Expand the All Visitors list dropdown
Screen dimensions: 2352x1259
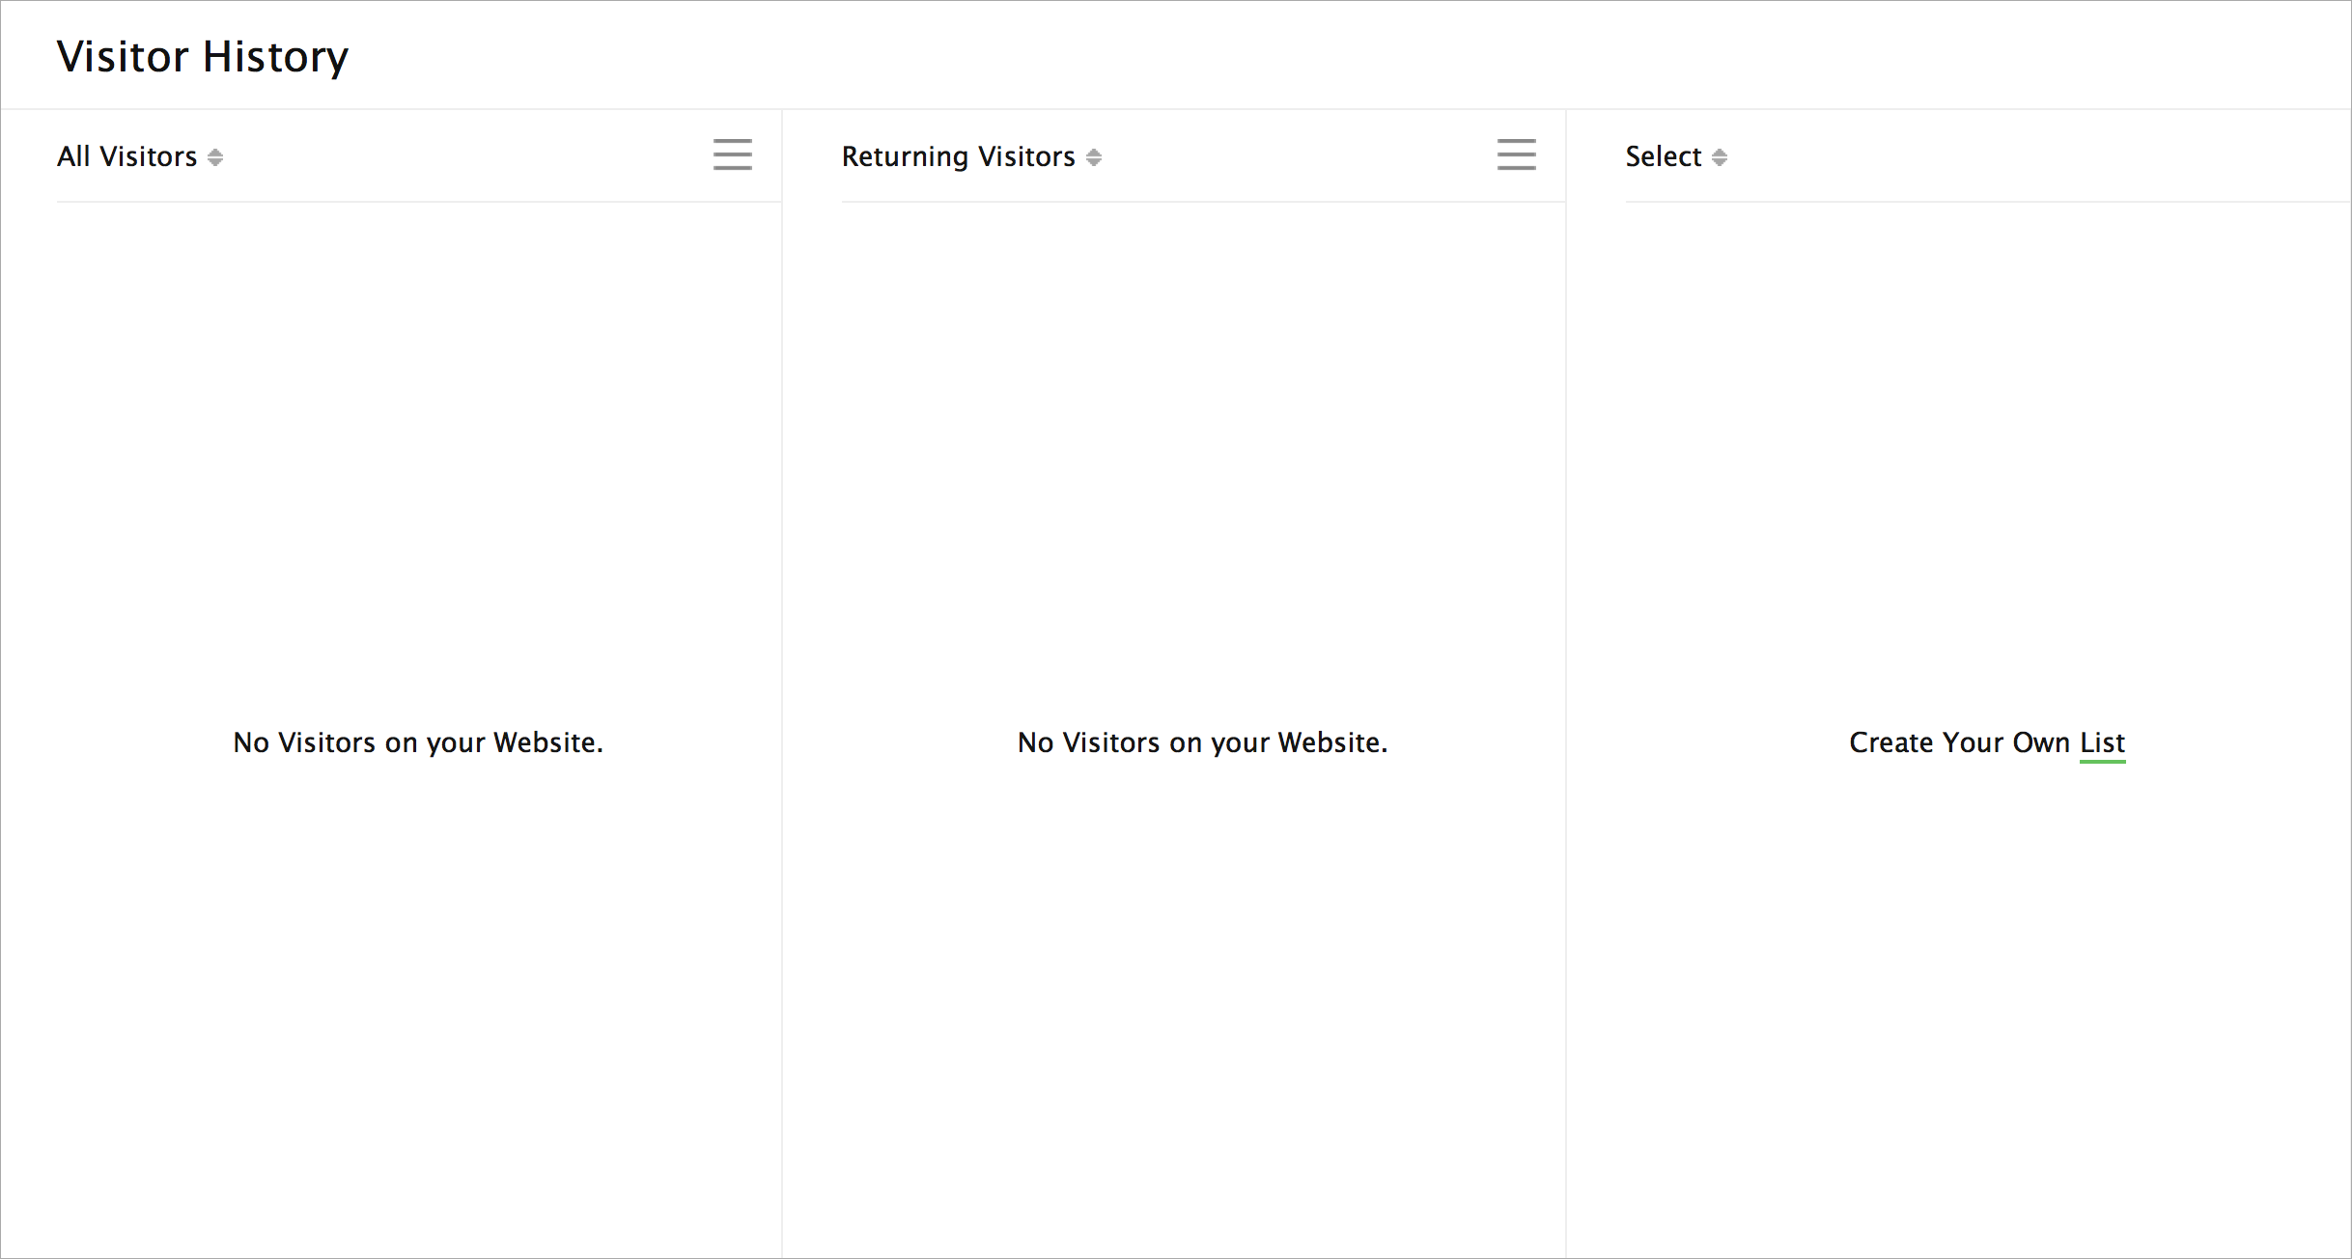[x=126, y=156]
